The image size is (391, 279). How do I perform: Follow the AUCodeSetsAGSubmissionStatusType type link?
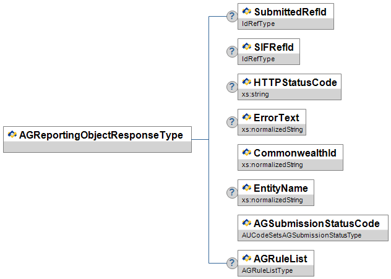[x=301, y=235]
